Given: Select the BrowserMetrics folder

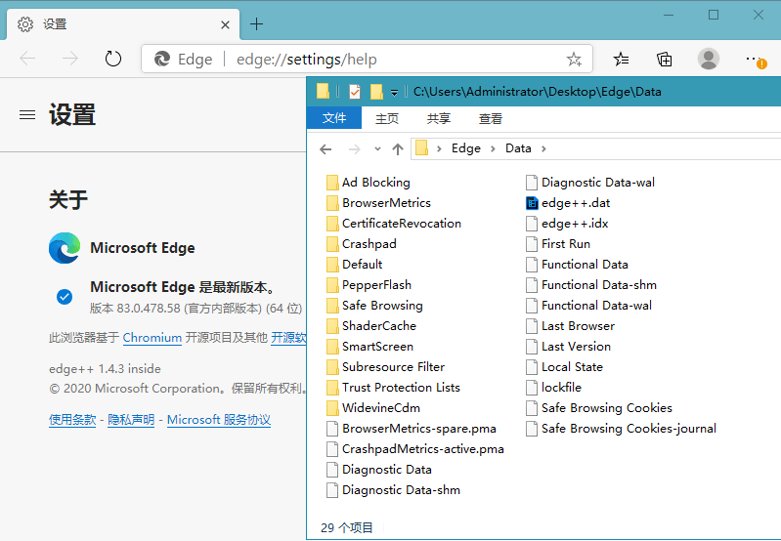Looking at the screenshot, I should [378, 203].
